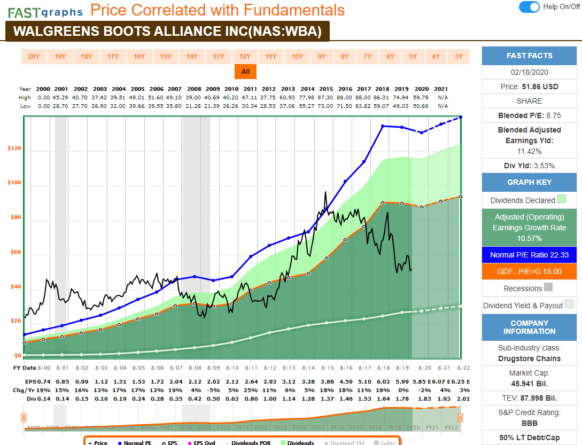
Task: Click the 8/22 Normal PE endpoint marker
Action: tap(461, 118)
